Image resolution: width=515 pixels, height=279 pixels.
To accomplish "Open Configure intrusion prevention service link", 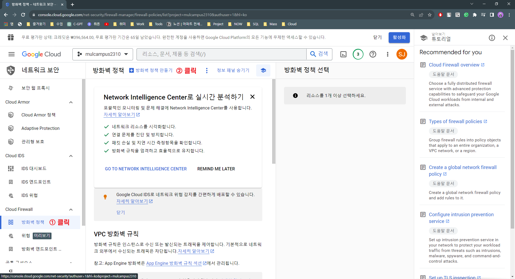I will tap(461, 218).
